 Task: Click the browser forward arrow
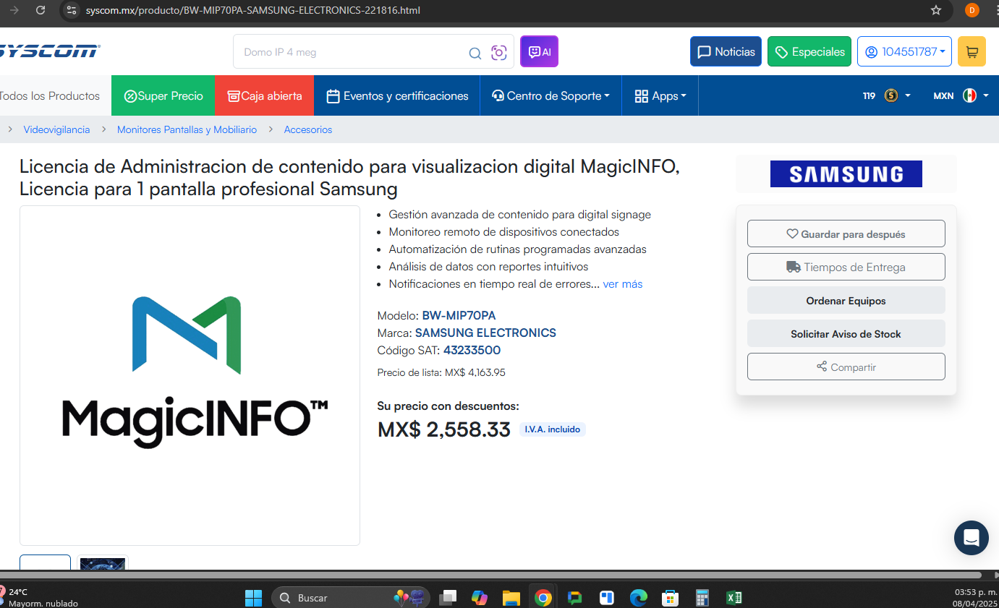click(14, 10)
